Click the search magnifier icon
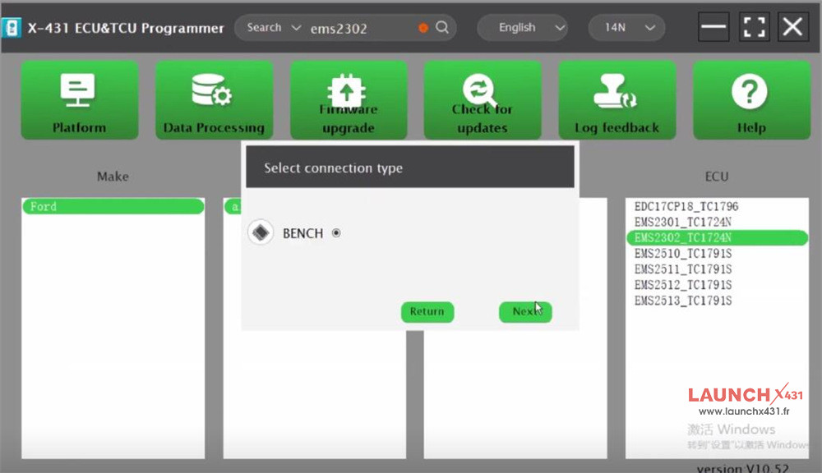 (x=442, y=27)
